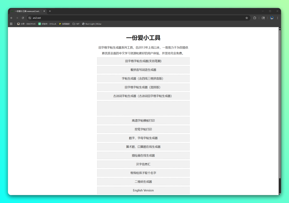Go back using the browser back arrow
The width and height of the screenshot is (289, 203).
[x=12, y=18]
